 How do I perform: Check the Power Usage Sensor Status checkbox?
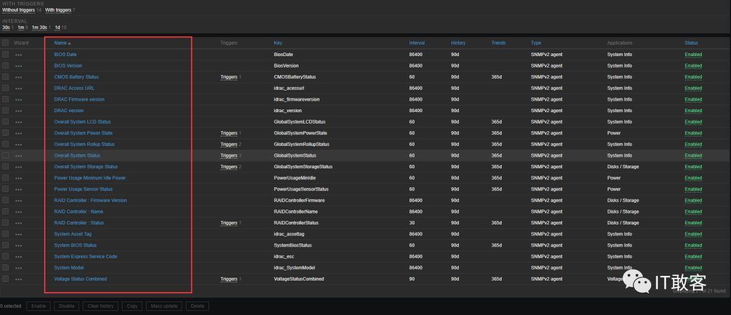[5, 189]
